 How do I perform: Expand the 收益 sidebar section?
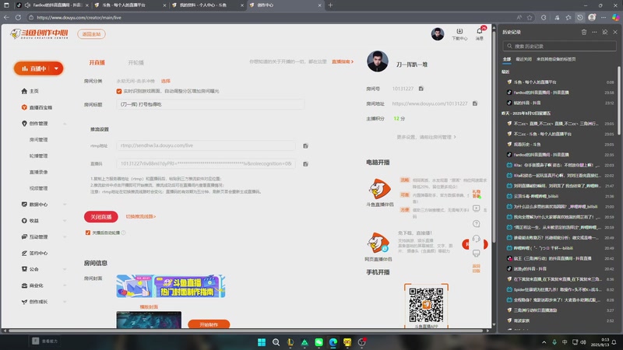[x=65, y=221]
